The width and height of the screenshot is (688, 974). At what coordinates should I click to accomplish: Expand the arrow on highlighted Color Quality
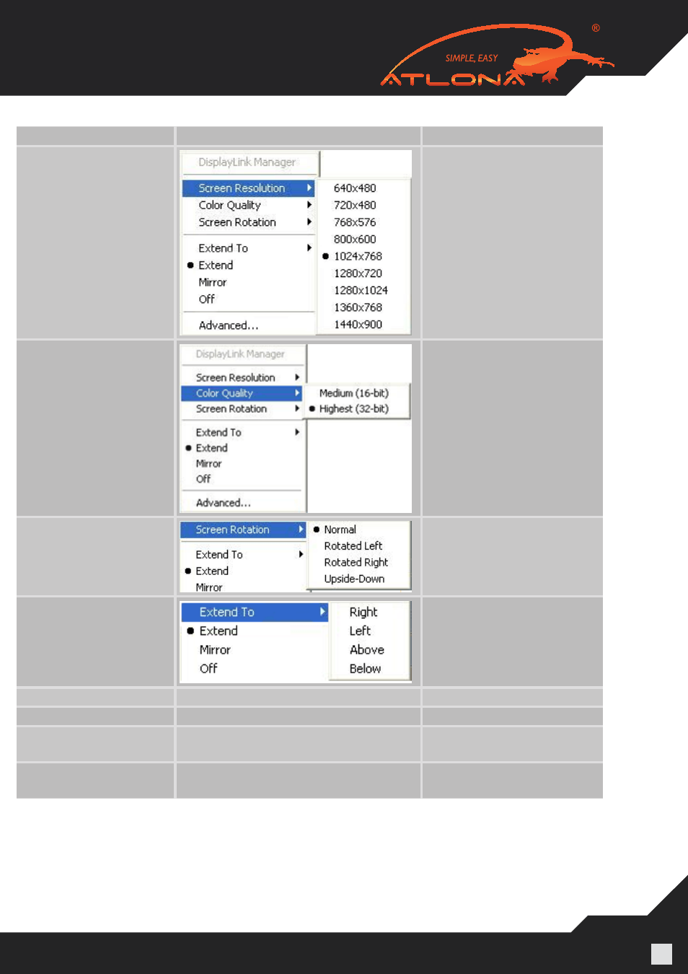coord(297,393)
